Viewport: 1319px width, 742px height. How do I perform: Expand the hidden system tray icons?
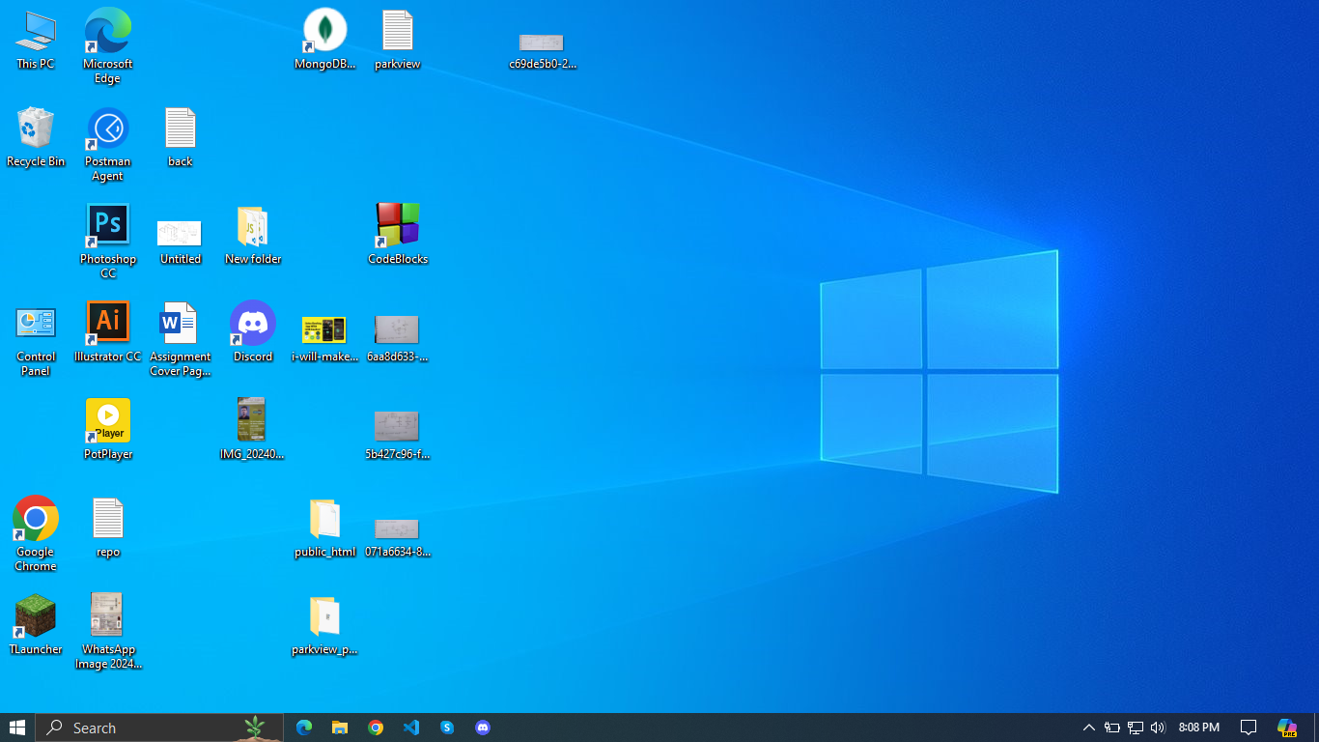[x=1088, y=728]
